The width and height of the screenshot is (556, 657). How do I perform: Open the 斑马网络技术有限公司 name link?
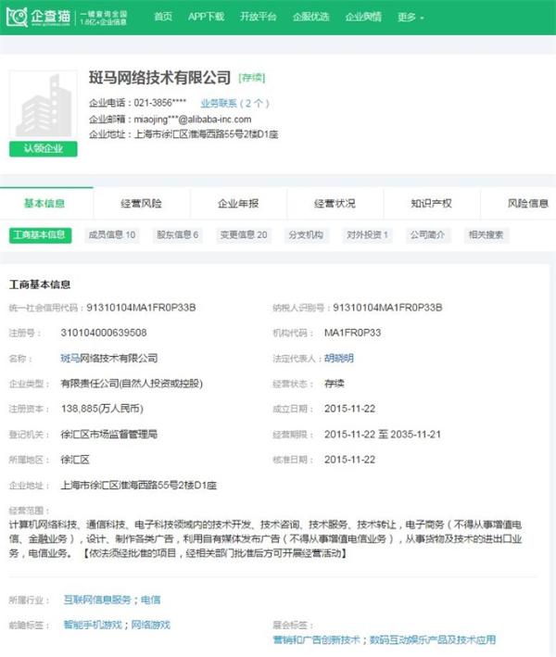point(109,359)
